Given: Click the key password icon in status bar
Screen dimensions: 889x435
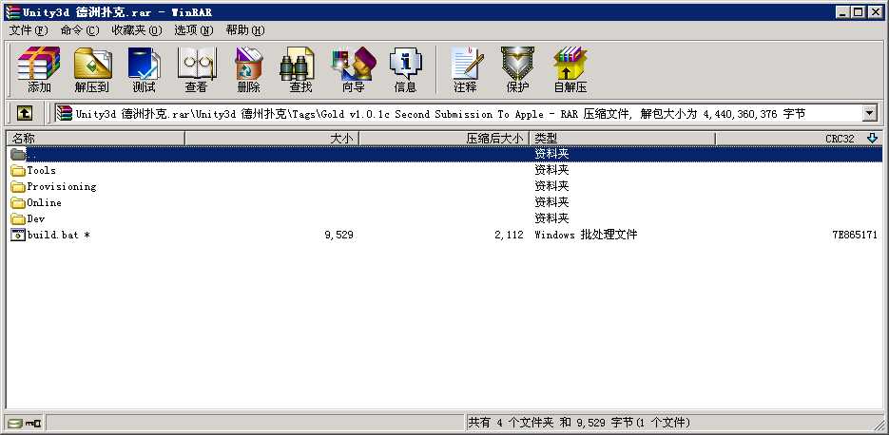Looking at the screenshot, I should click(x=33, y=423).
